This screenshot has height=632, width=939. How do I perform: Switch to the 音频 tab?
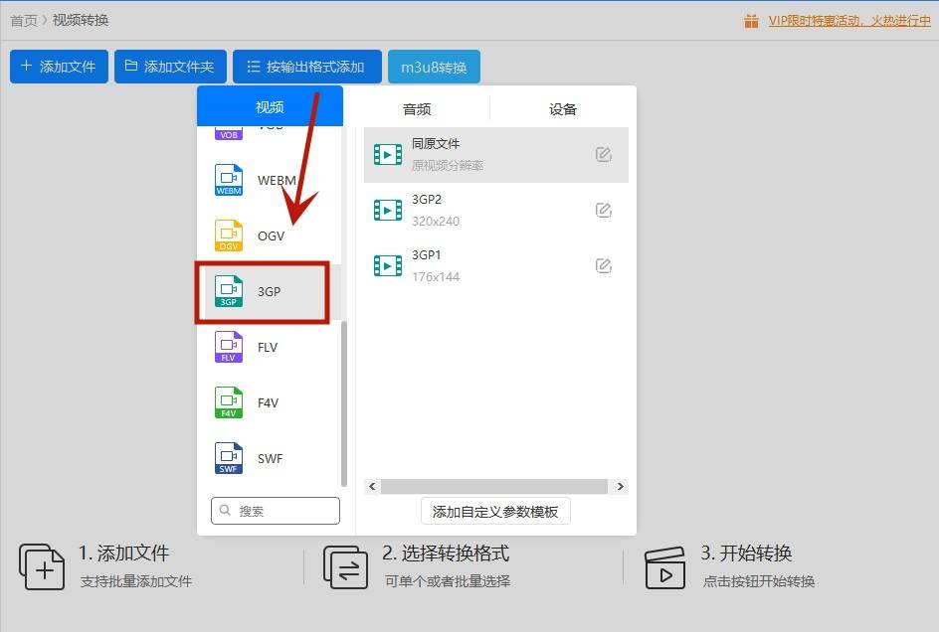tap(417, 109)
